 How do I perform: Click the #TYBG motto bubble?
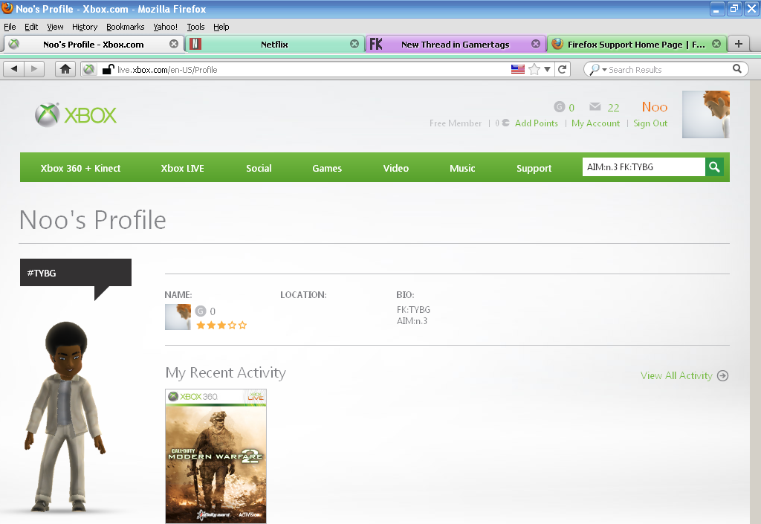[x=76, y=273]
